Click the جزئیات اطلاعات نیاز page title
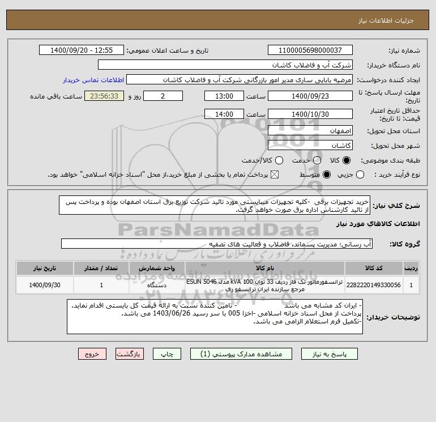This screenshot has height=422, width=436. [x=386, y=20]
